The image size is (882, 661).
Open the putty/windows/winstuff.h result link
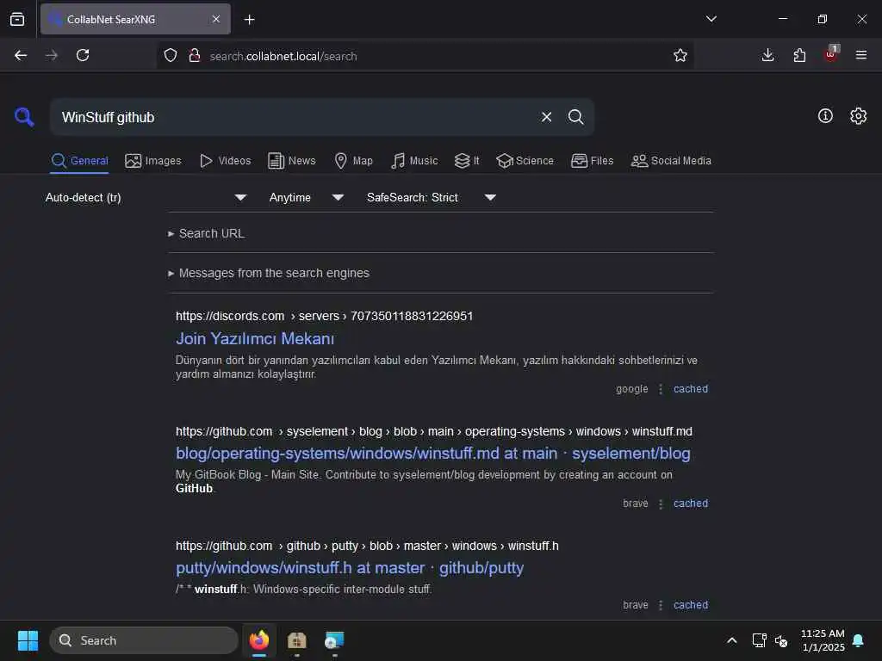(350, 568)
